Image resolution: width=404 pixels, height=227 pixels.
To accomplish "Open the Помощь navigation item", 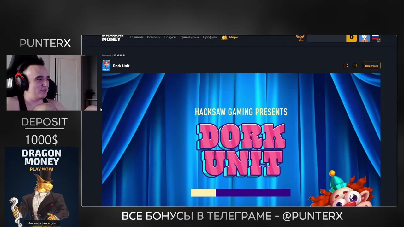I will tap(153, 37).
